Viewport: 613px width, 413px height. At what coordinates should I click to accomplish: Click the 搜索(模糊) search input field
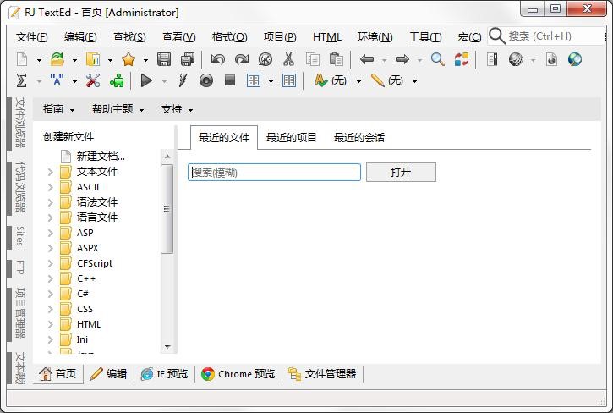(274, 173)
